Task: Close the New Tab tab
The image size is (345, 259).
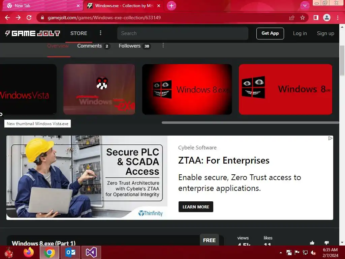Action: (x=78, y=6)
